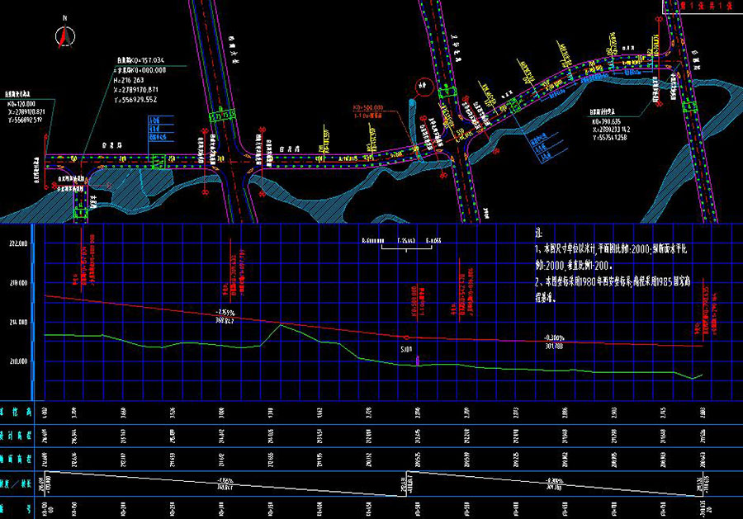
Task: Click the magenta marker on the green profile line
Action: point(419,360)
